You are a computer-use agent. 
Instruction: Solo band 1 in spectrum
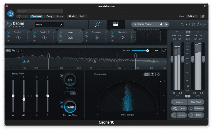pyautogui.click(x=29, y=62)
